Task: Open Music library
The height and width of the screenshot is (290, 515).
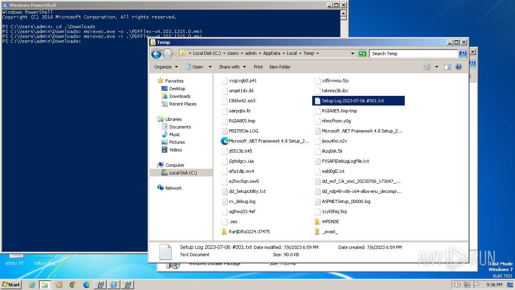Action: click(x=175, y=135)
